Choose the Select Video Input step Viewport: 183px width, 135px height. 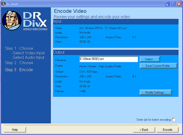point(28,53)
